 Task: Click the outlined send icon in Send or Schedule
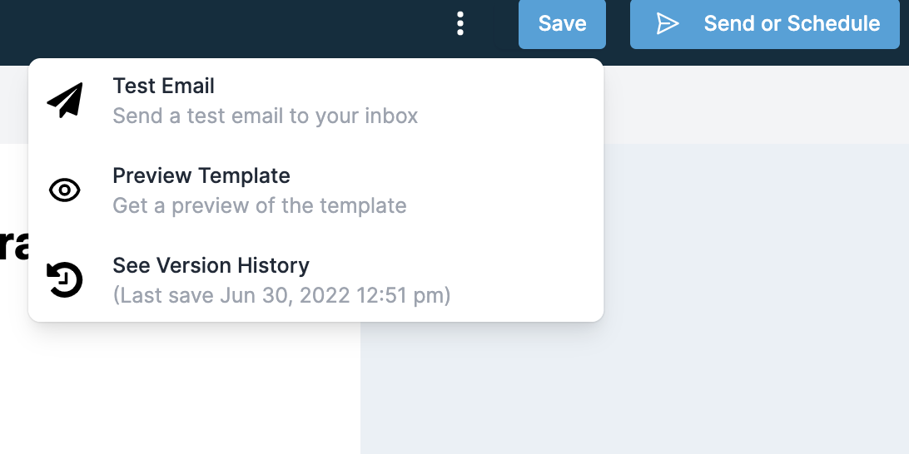point(668,24)
